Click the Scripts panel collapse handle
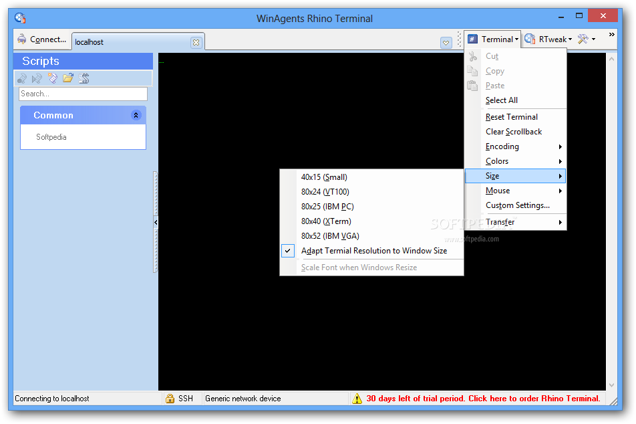 (x=156, y=222)
